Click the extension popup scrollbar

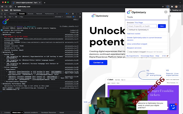pos(168,24)
